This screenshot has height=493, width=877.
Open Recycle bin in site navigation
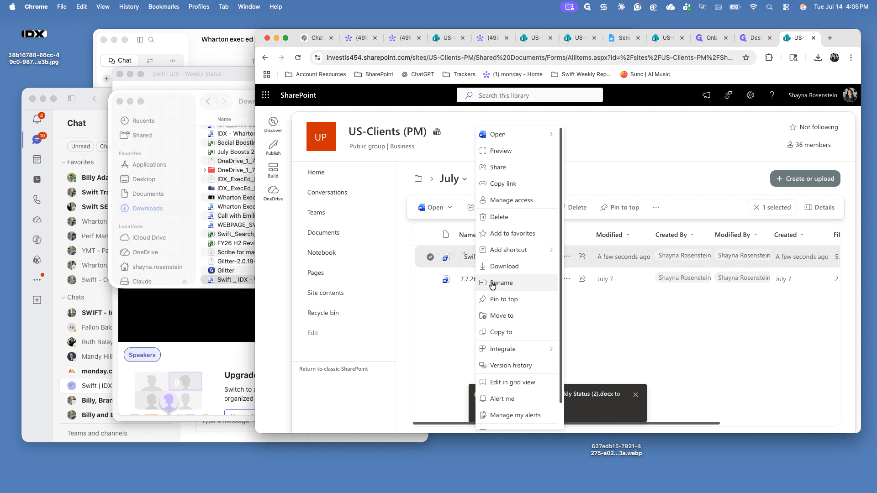point(323,313)
